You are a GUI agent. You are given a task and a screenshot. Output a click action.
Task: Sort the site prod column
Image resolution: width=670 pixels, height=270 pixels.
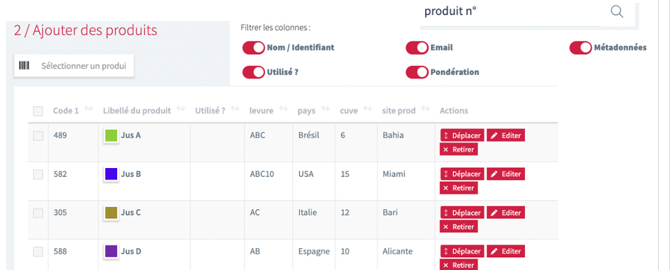click(425, 109)
